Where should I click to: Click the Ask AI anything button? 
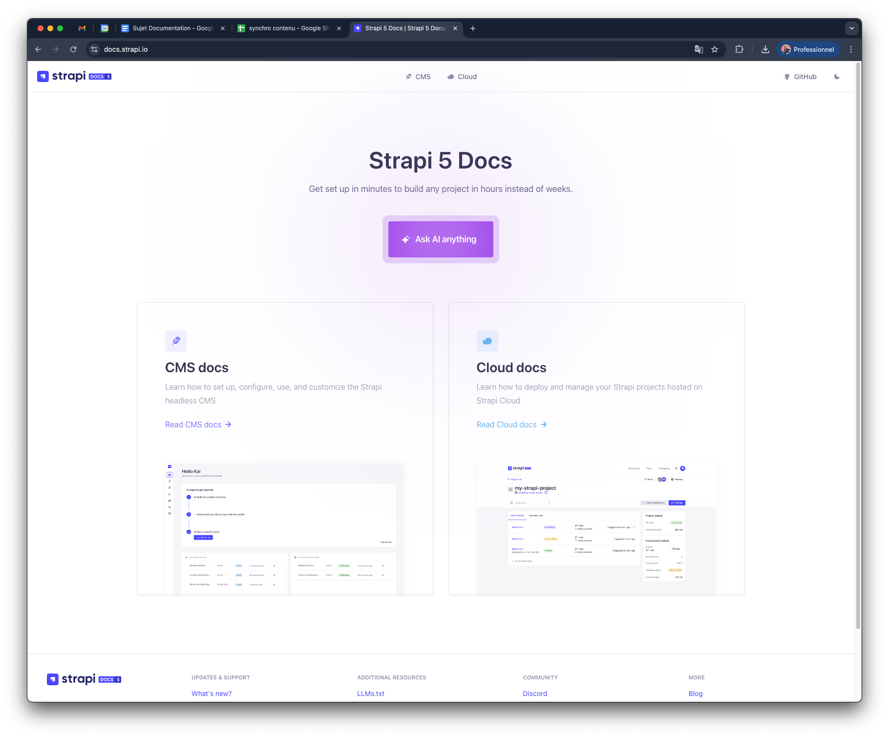point(440,239)
